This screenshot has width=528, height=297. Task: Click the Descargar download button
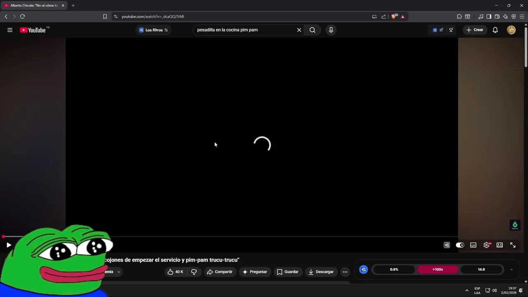tap(321, 272)
